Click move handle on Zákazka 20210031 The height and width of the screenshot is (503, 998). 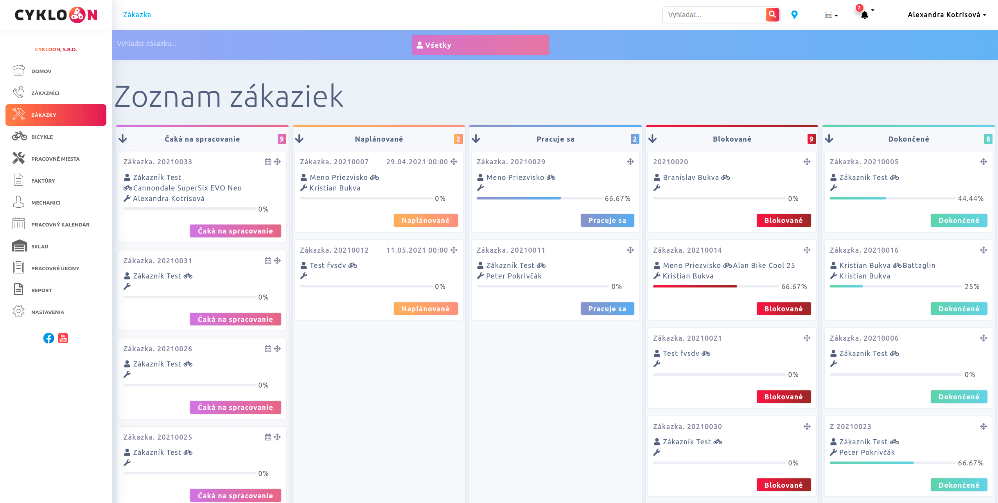pyautogui.click(x=277, y=260)
